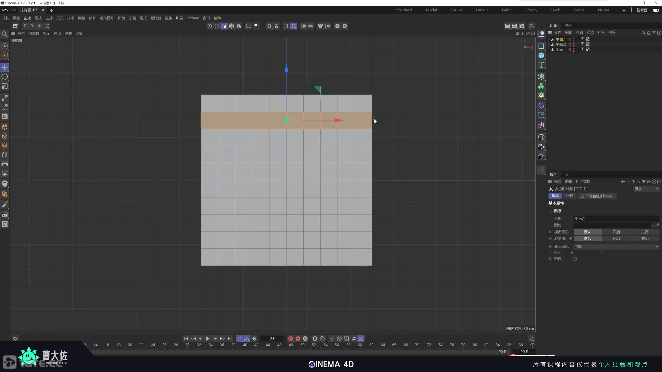
Task: Click the Cube primitive icon
Action: (x=541, y=56)
